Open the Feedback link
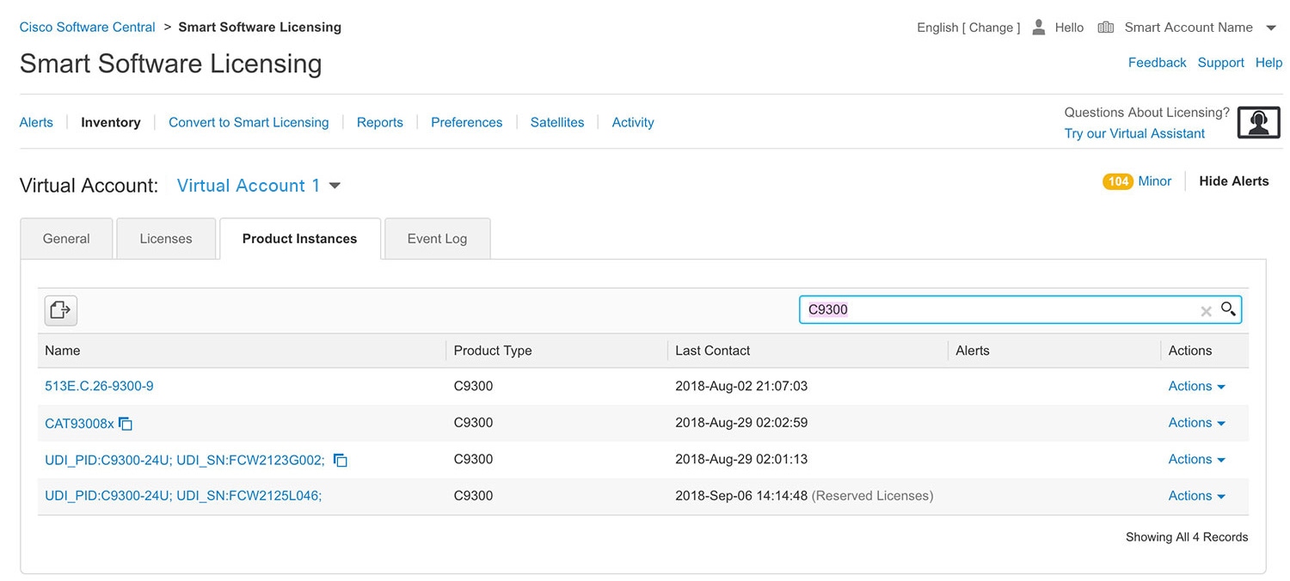Viewport: 1290px width, 581px height. (1157, 63)
